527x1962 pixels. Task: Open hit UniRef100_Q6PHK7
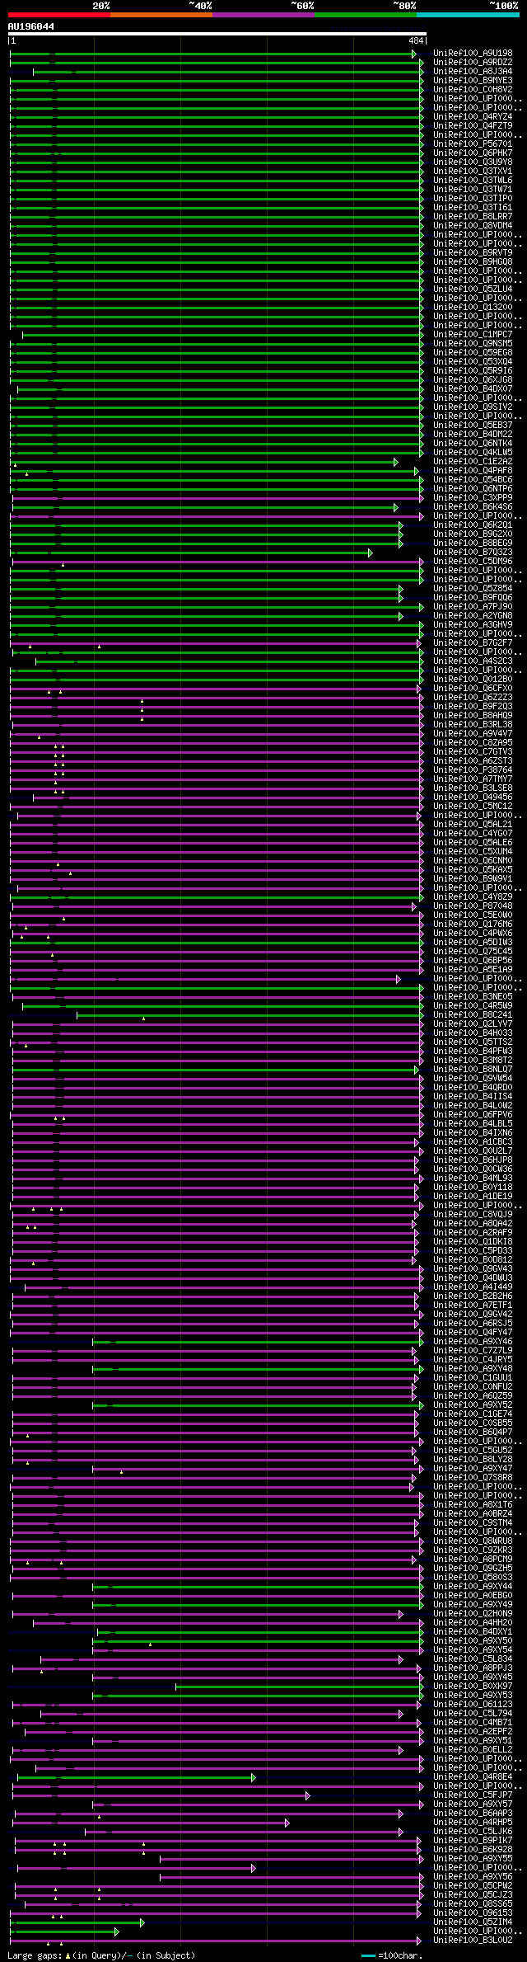[473, 153]
